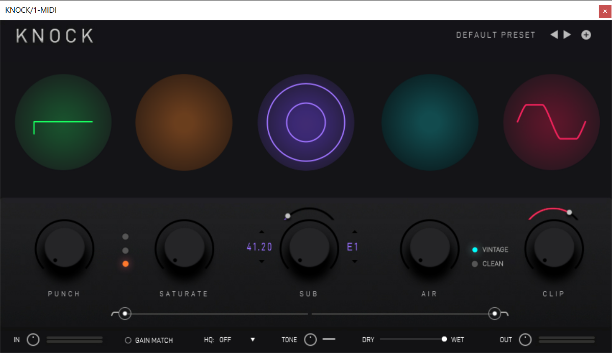Click the green Punch visualizer circle
The height and width of the screenshot is (353, 612).
click(x=63, y=122)
